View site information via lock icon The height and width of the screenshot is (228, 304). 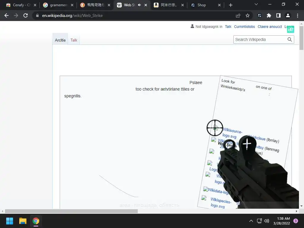(x=37, y=15)
